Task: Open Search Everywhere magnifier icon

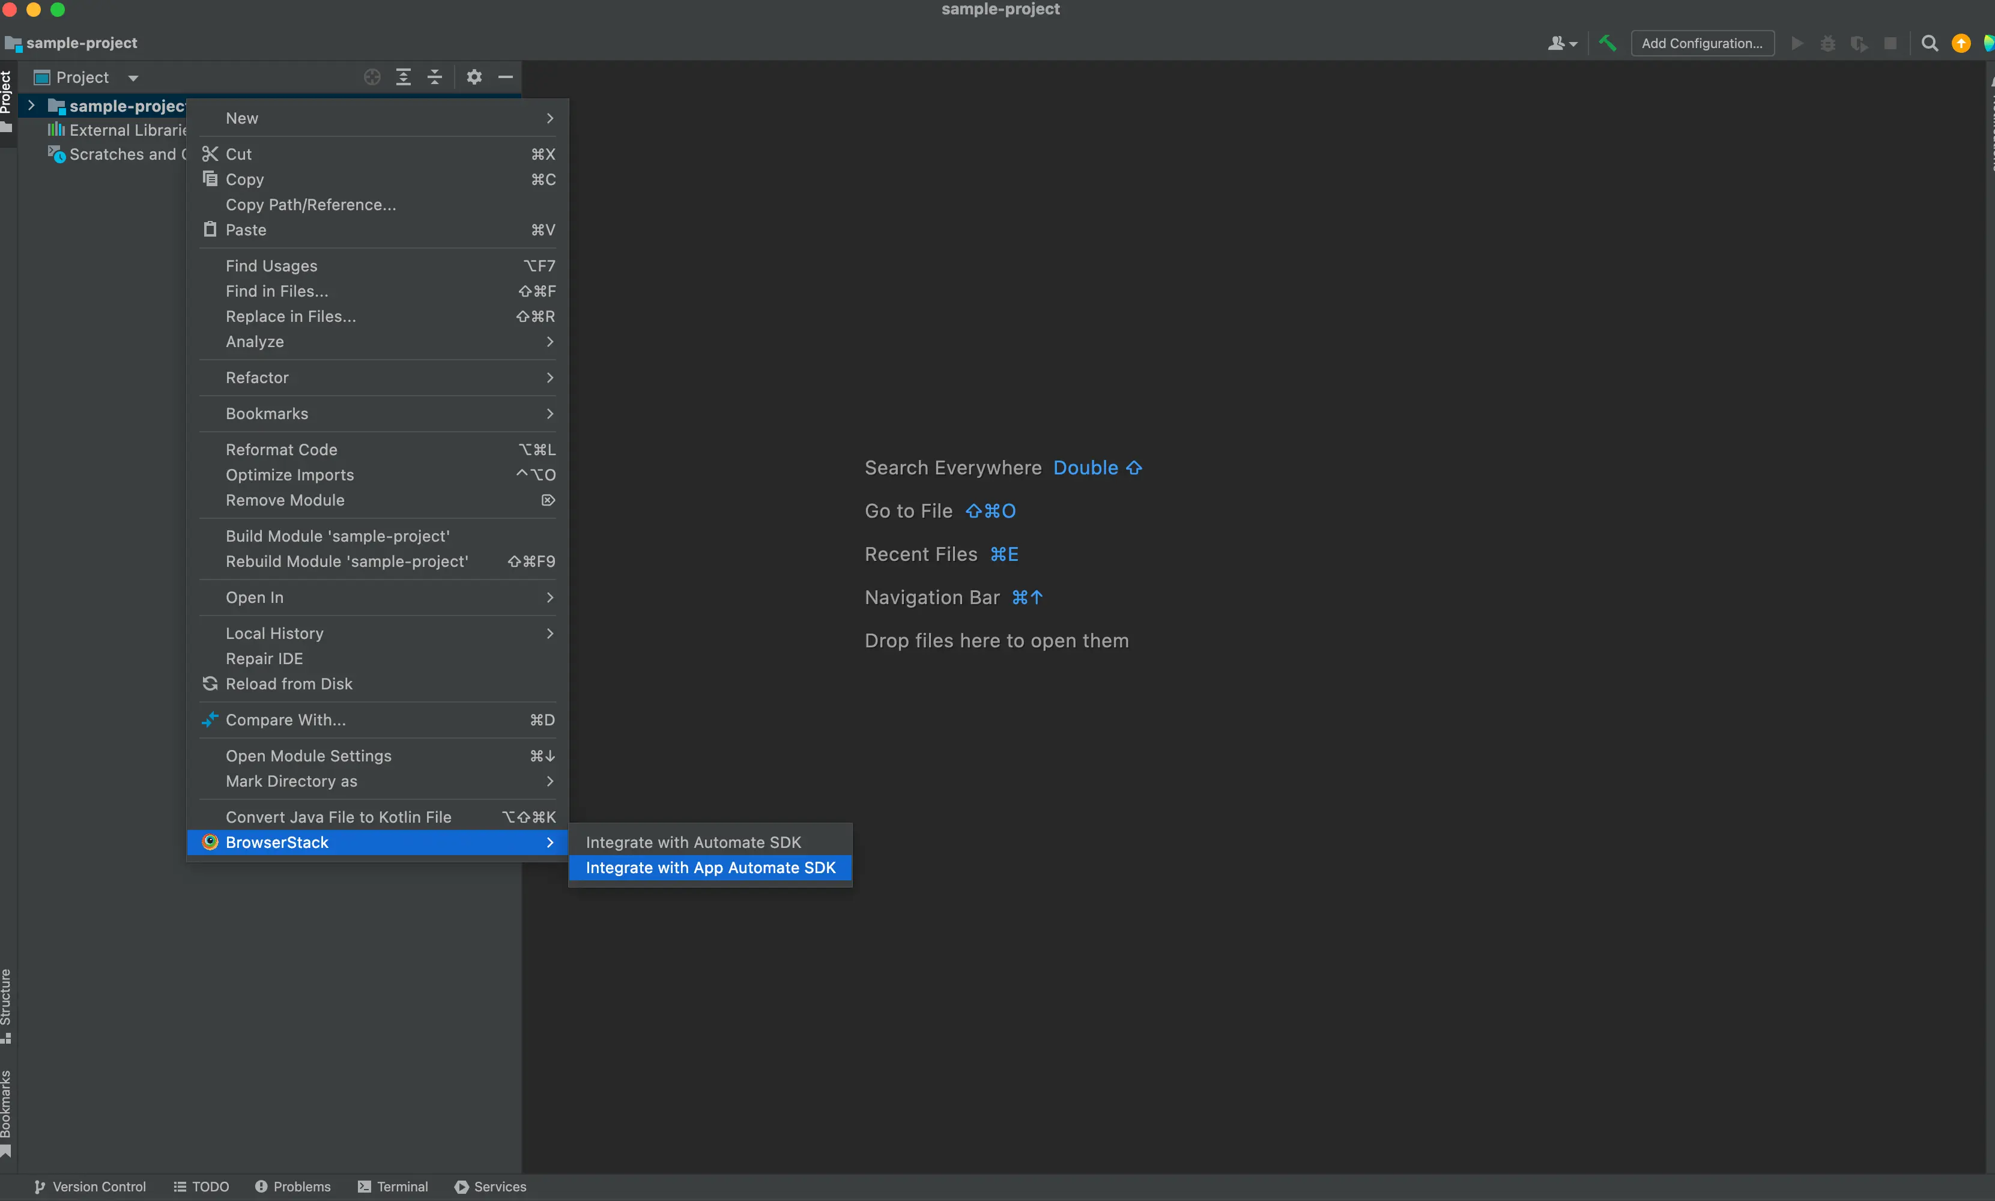Action: pos(1930,43)
